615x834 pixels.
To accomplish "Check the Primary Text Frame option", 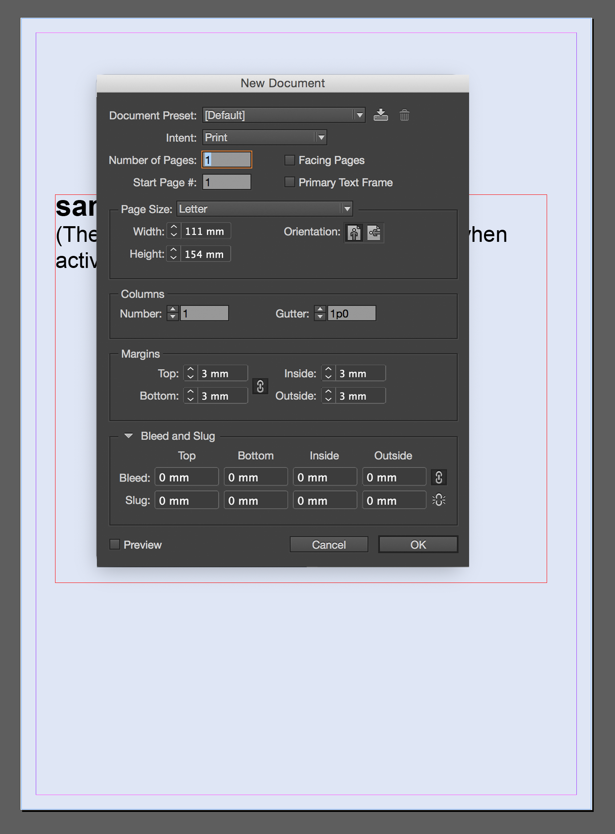I will (289, 182).
